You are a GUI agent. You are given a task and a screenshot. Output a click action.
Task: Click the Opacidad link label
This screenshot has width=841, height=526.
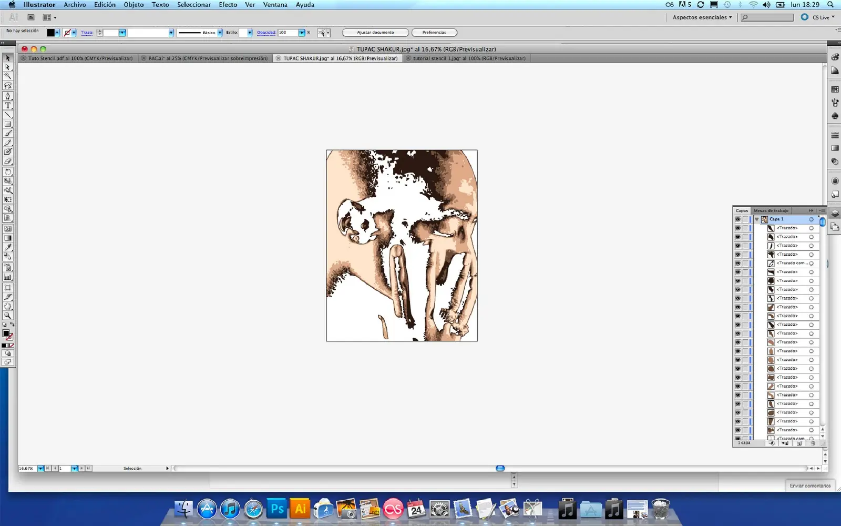[266, 33]
